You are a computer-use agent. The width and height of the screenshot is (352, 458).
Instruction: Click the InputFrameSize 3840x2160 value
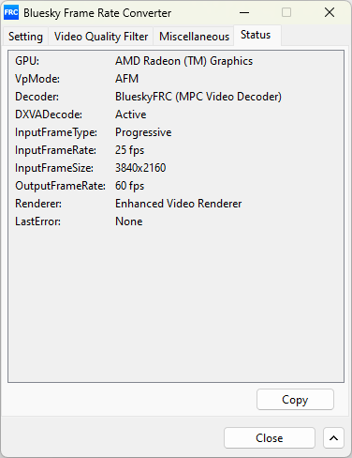click(140, 168)
